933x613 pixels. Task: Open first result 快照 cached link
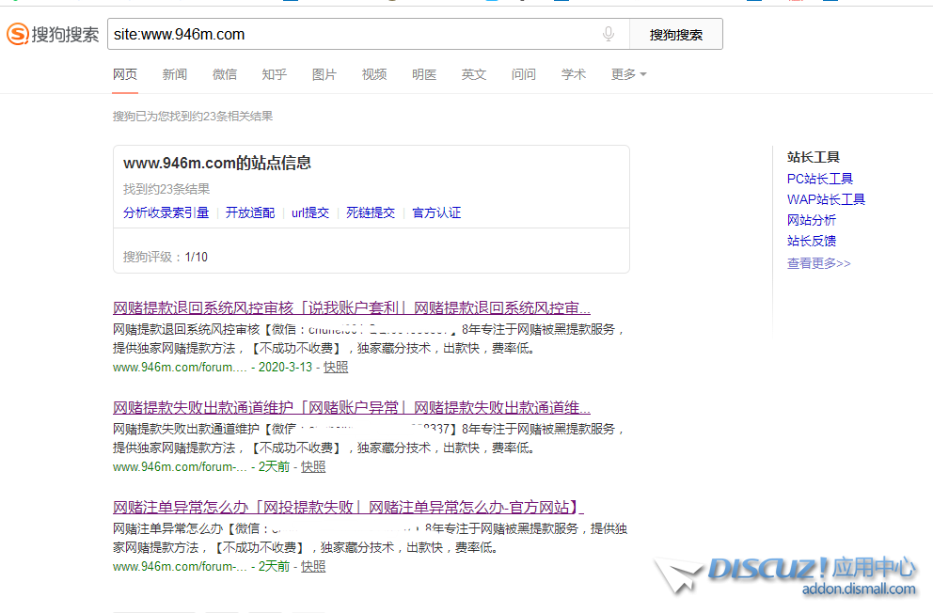point(336,367)
